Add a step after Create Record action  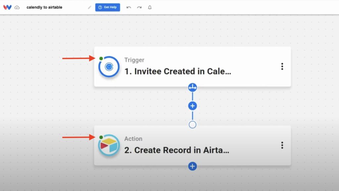pos(192,166)
